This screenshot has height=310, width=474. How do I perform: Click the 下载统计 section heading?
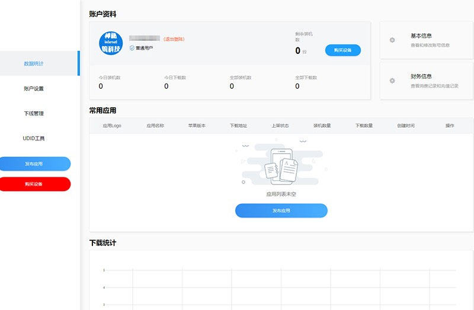point(103,243)
